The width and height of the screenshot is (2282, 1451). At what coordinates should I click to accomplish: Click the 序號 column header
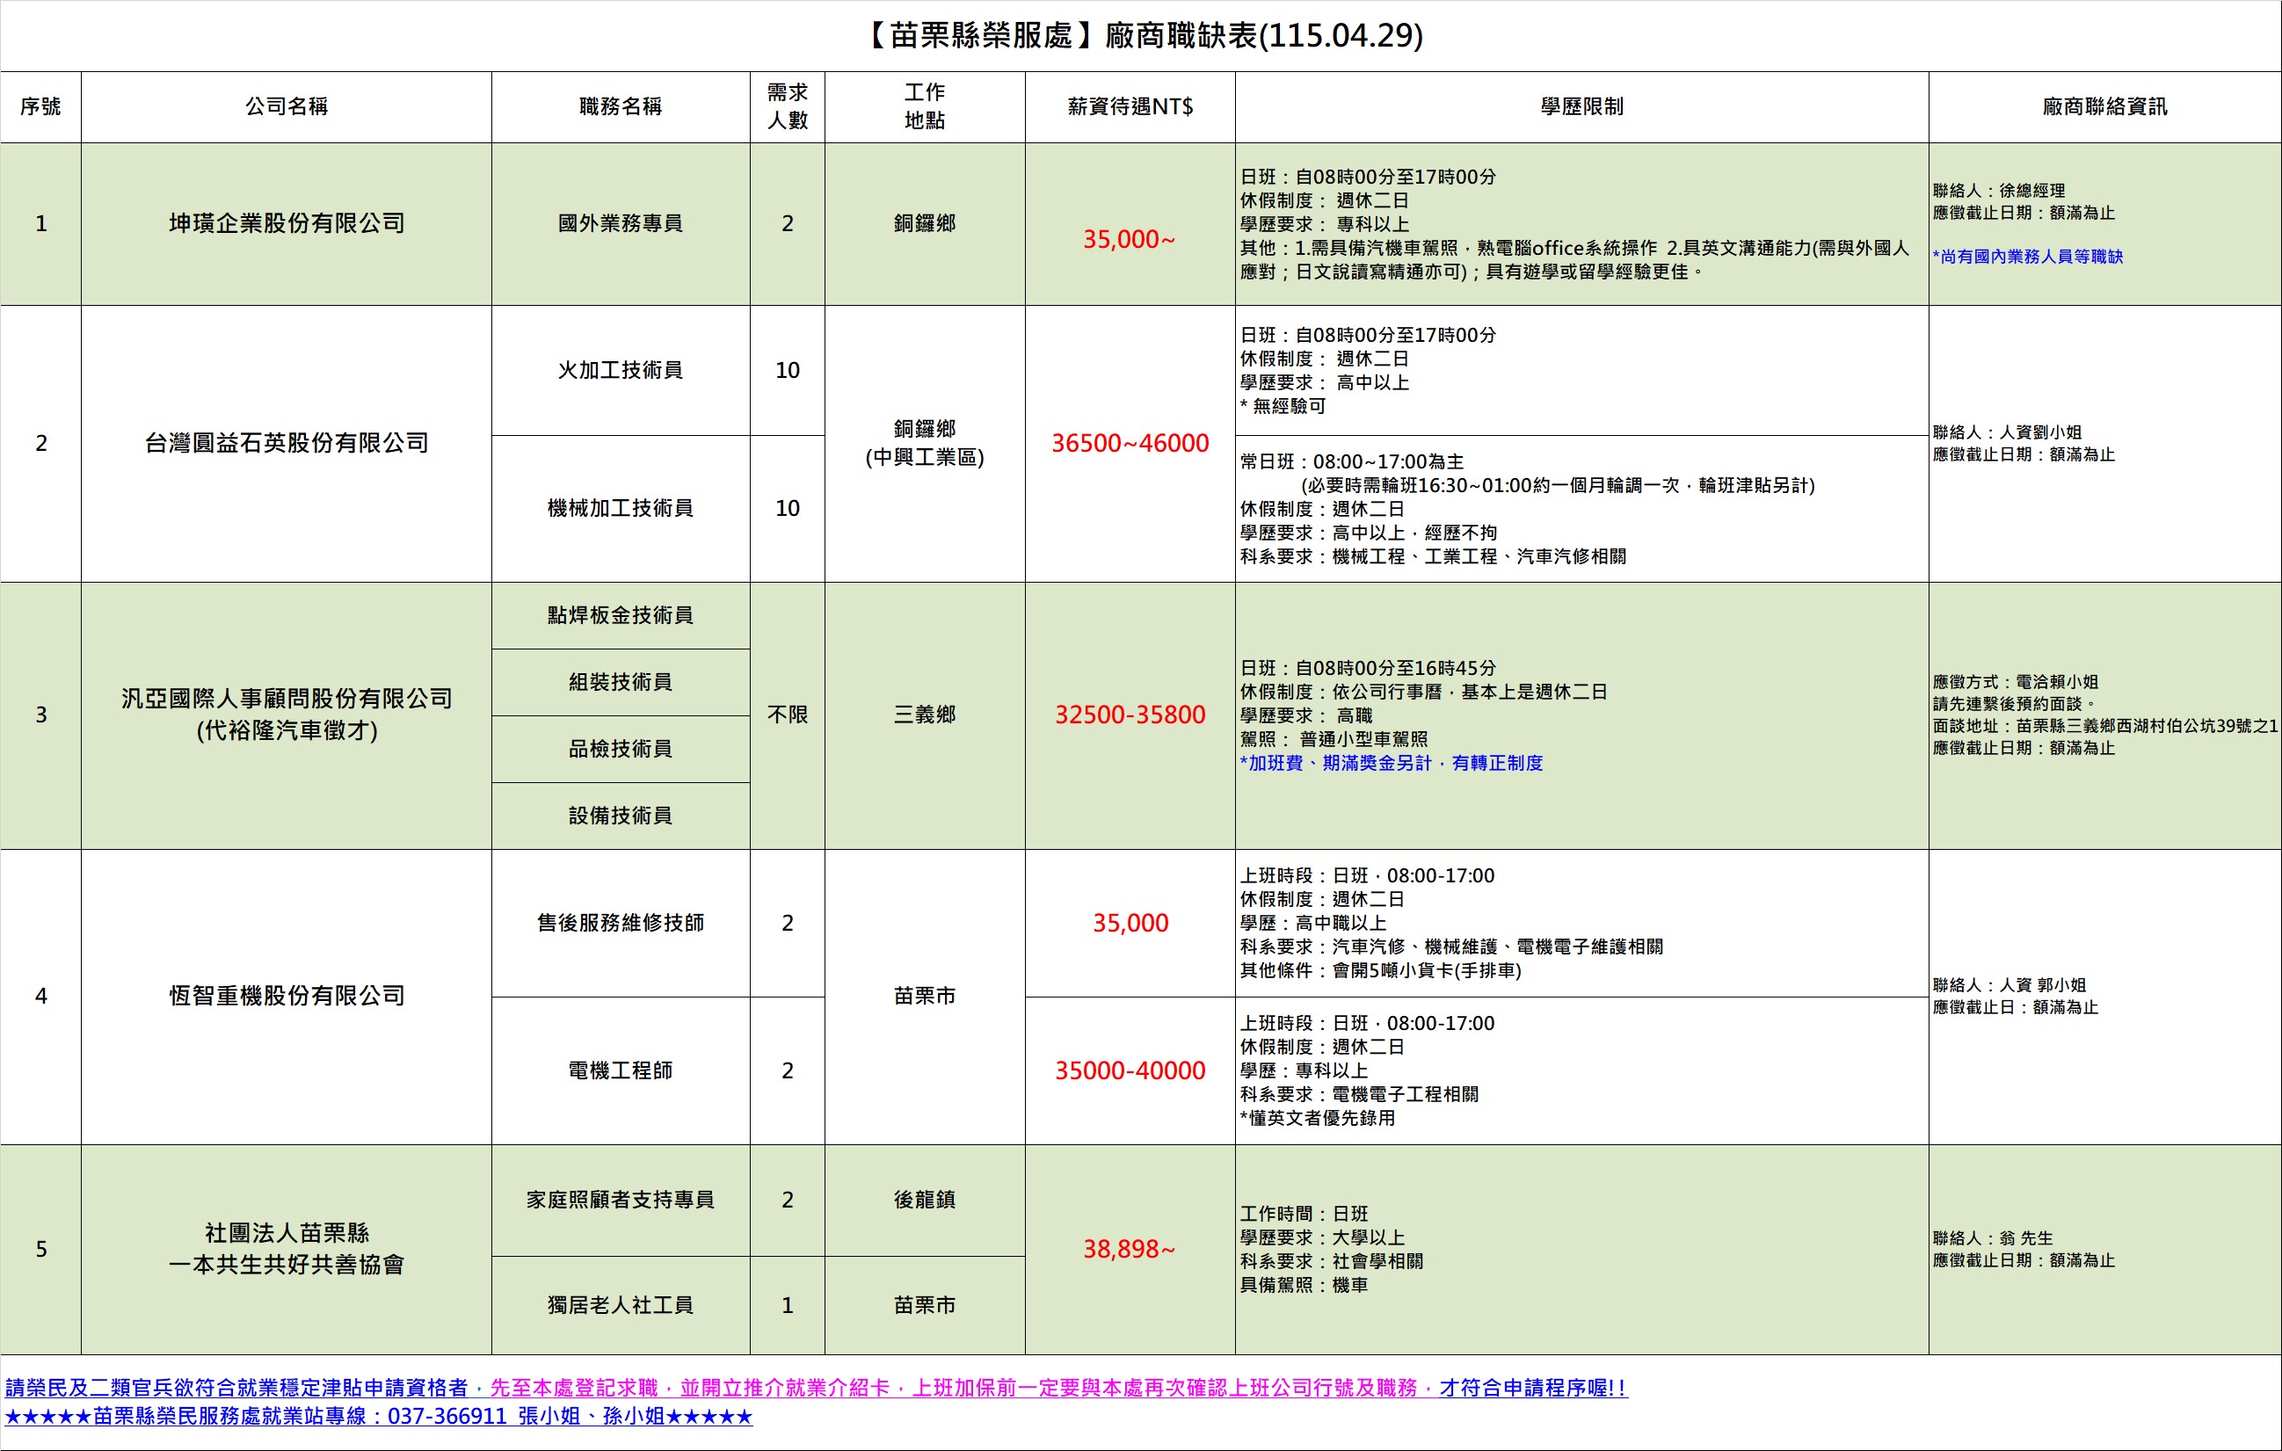[x=40, y=106]
